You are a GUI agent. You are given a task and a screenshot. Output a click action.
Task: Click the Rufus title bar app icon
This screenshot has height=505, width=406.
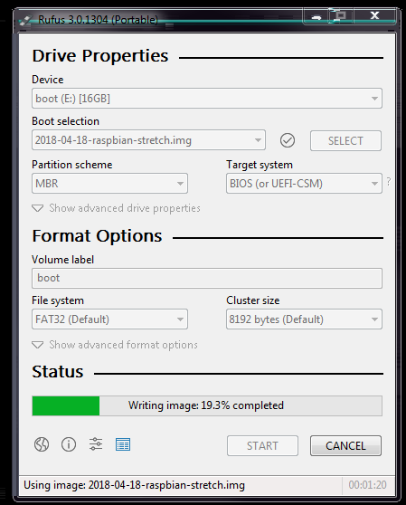(25, 20)
